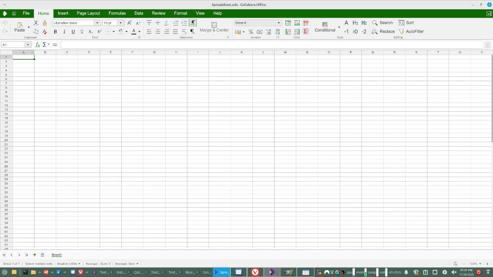Screen dimensions: 493x277
Task: Click the Sort icon
Action: [x=401, y=23]
